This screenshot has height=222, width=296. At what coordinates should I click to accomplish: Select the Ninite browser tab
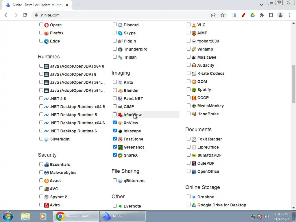pos(37,5)
